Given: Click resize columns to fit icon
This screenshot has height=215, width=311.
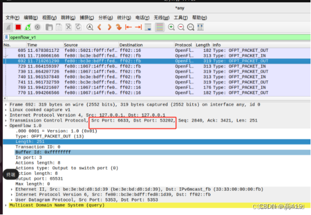Looking at the screenshot, I should pyautogui.click(x=200, y=27).
